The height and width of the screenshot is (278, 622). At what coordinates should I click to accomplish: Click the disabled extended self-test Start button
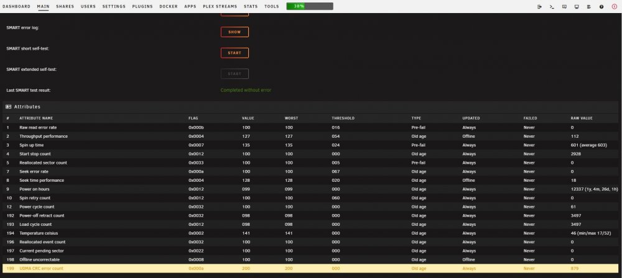(x=234, y=74)
